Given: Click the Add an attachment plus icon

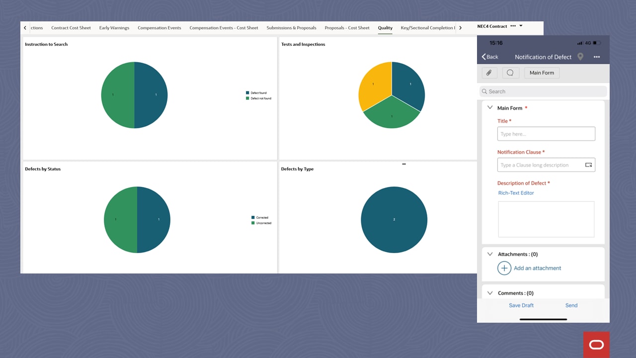Looking at the screenshot, I should [504, 268].
